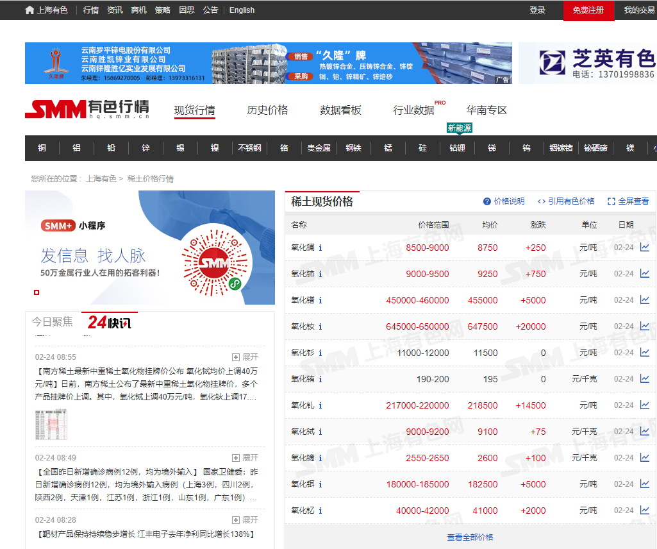
Task: Click info icon next to 氧化镨
Action: tap(320, 300)
